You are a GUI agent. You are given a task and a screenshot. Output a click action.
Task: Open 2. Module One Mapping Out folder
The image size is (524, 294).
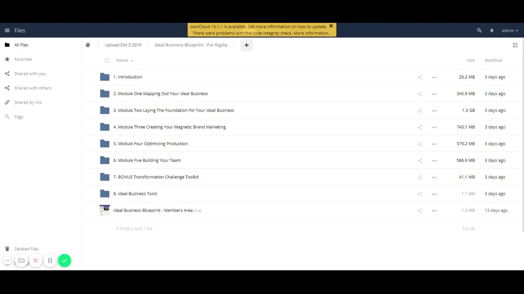point(160,94)
